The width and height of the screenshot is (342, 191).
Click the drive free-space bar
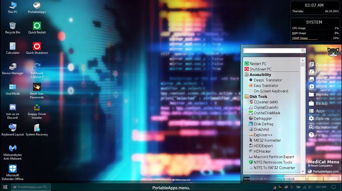[274, 179]
